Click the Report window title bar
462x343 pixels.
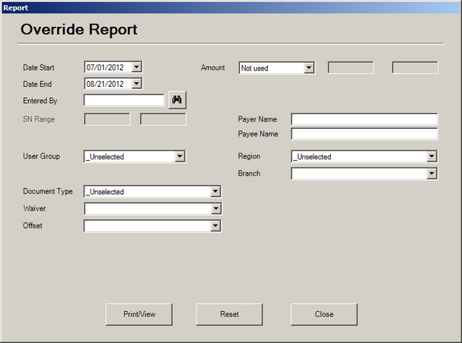[231, 7]
